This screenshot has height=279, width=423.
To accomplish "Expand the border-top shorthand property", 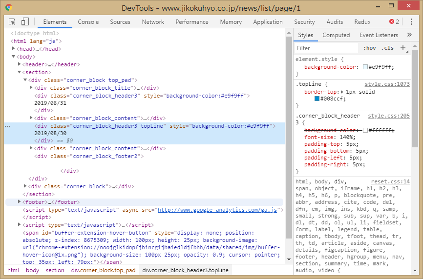I will [342, 92].
